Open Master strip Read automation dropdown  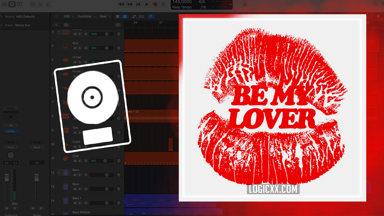click(x=37, y=147)
